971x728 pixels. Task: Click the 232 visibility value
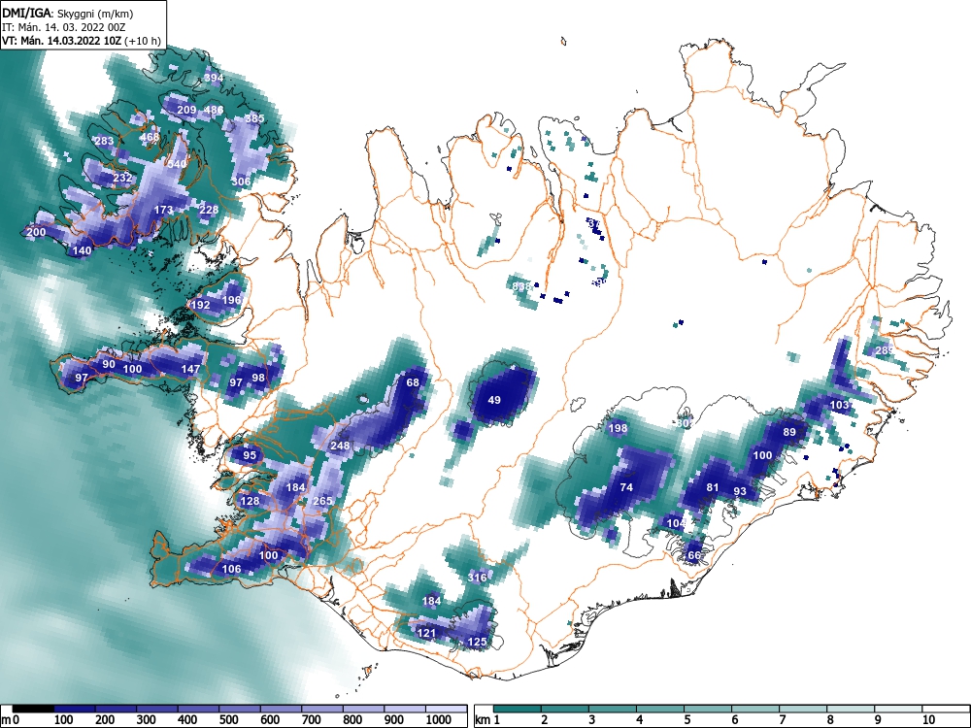pyautogui.click(x=122, y=178)
